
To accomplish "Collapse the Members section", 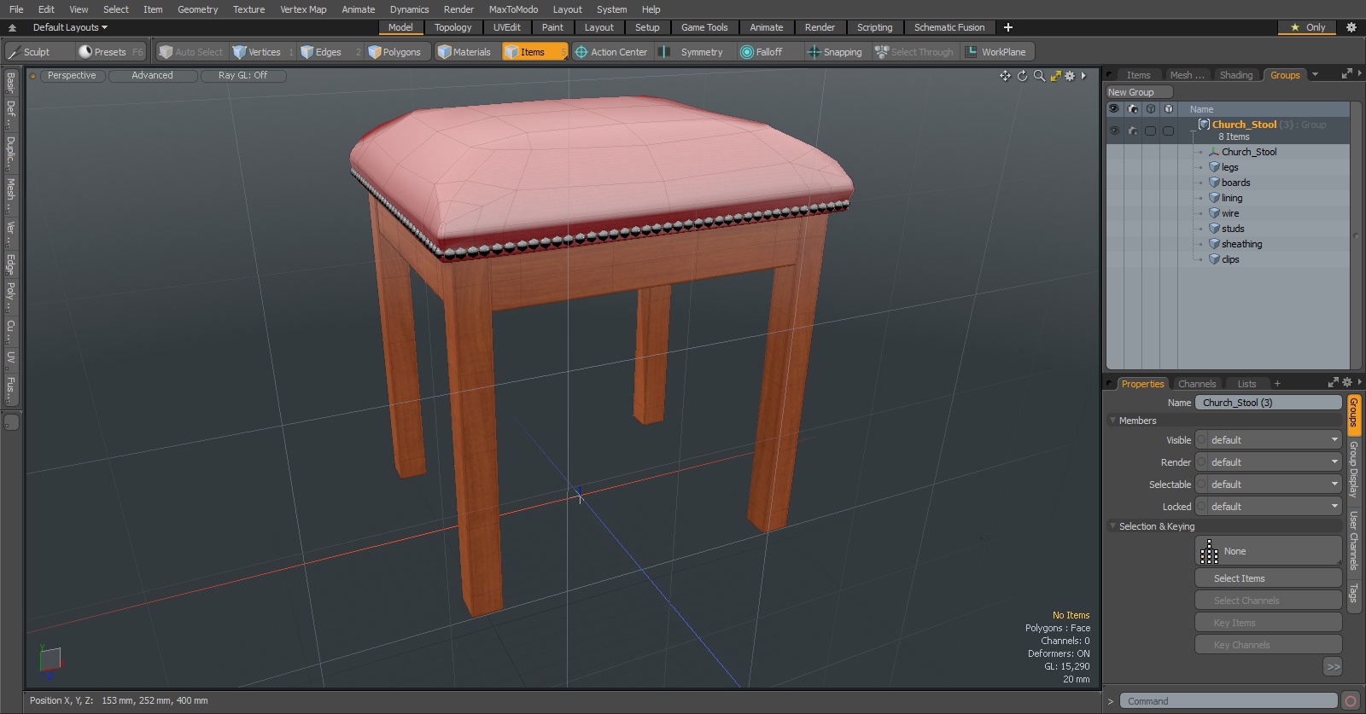I will (1112, 421).
